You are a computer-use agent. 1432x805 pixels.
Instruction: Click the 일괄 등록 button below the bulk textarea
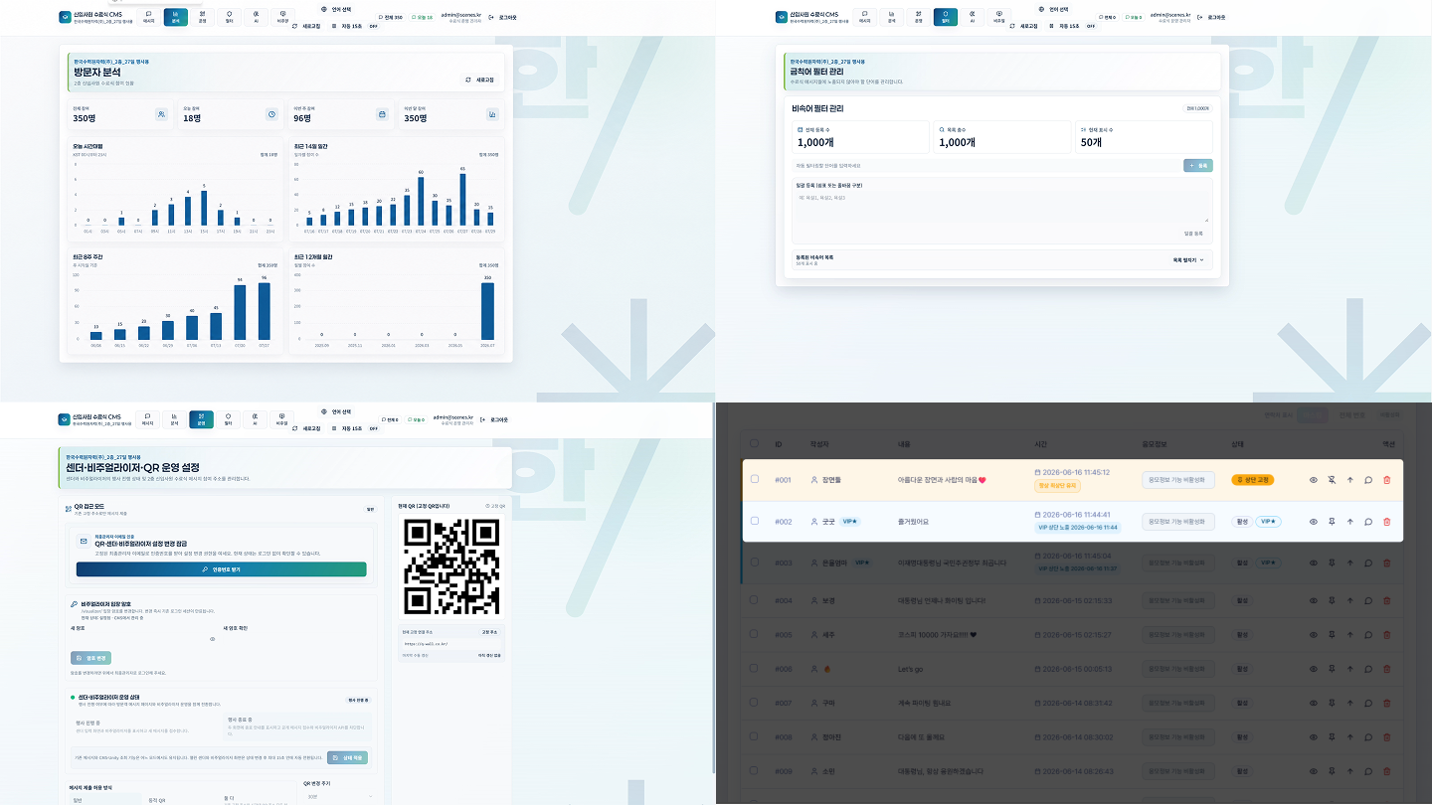[1193, 234]
